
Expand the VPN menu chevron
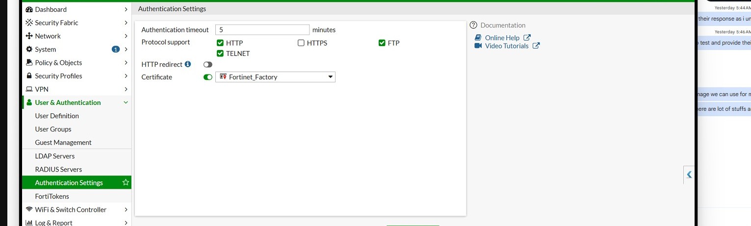click(x=126, y=89)
